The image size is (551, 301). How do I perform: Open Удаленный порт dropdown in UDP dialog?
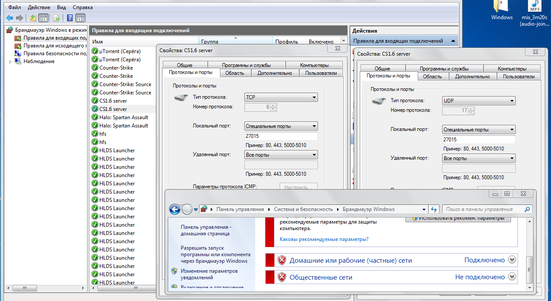pyautogui.click(x=479, y=158)
